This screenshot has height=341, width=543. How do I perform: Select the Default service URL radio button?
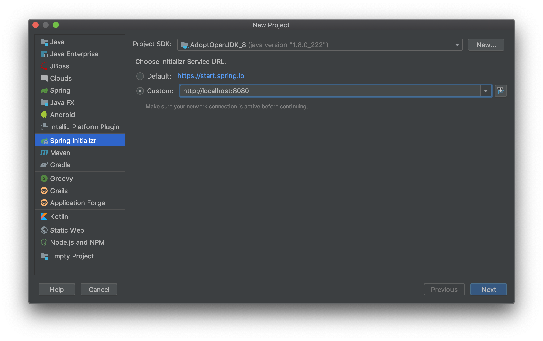click(x=140, y=76)
